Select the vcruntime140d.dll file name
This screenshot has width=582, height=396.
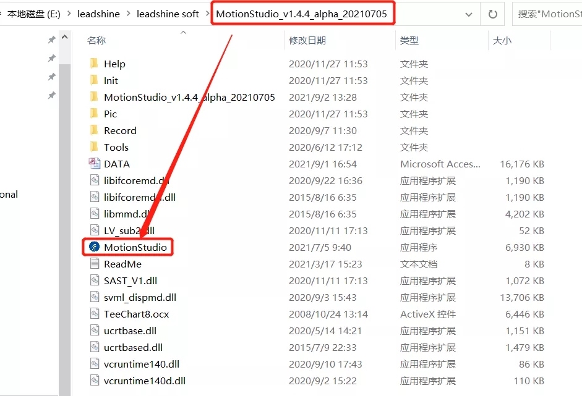(145, 381)
